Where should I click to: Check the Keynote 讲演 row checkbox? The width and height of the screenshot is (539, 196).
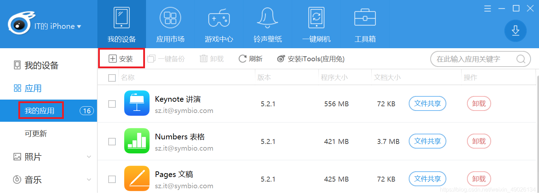pos(112,104)
